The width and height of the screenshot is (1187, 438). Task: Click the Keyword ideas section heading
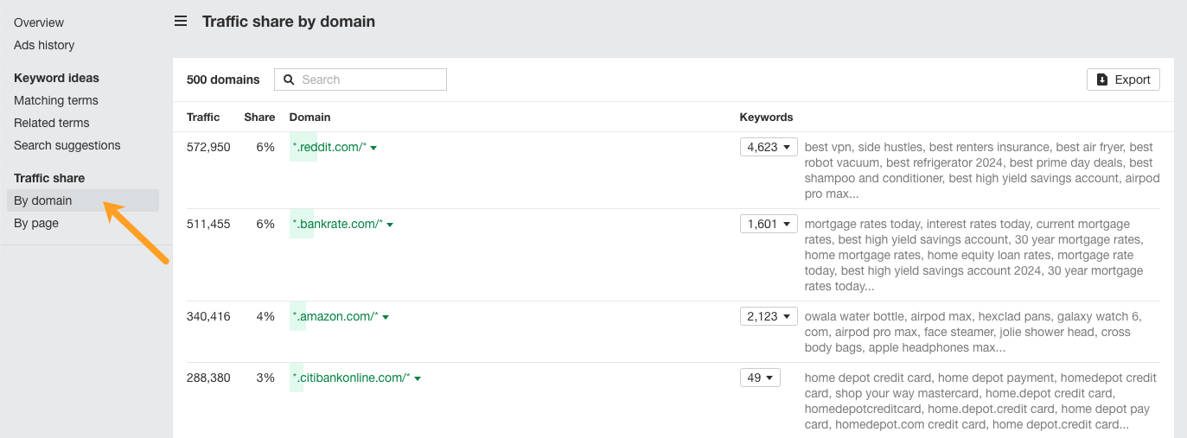pos(56,78)
